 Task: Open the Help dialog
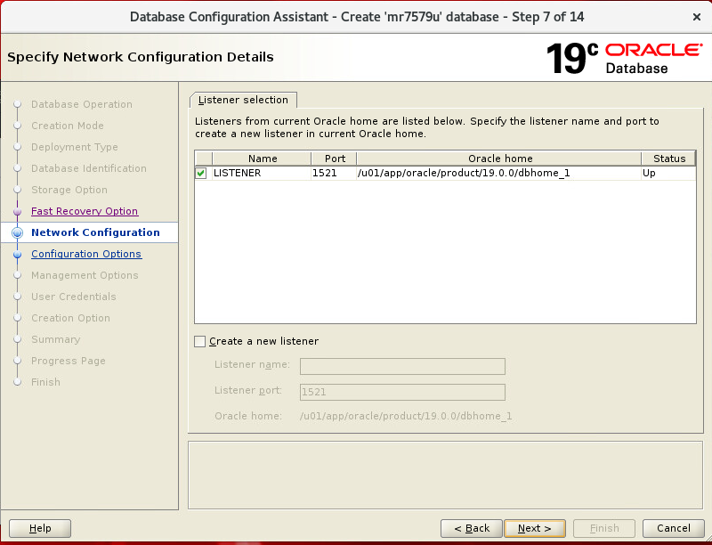click(40, 528)
